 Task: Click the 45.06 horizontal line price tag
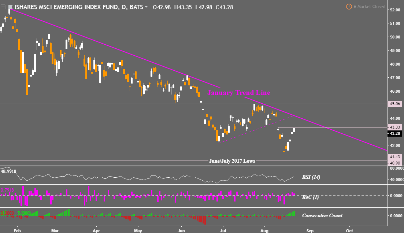click(395, 104)
